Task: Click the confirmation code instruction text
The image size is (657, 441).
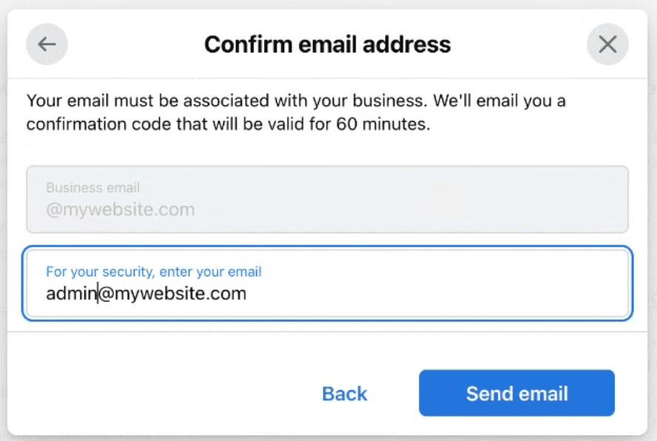Action: (x=296, y=112)
